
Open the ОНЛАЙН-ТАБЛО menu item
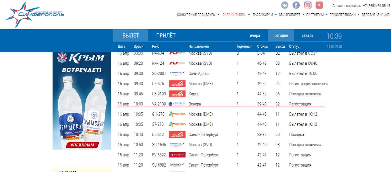234,15
